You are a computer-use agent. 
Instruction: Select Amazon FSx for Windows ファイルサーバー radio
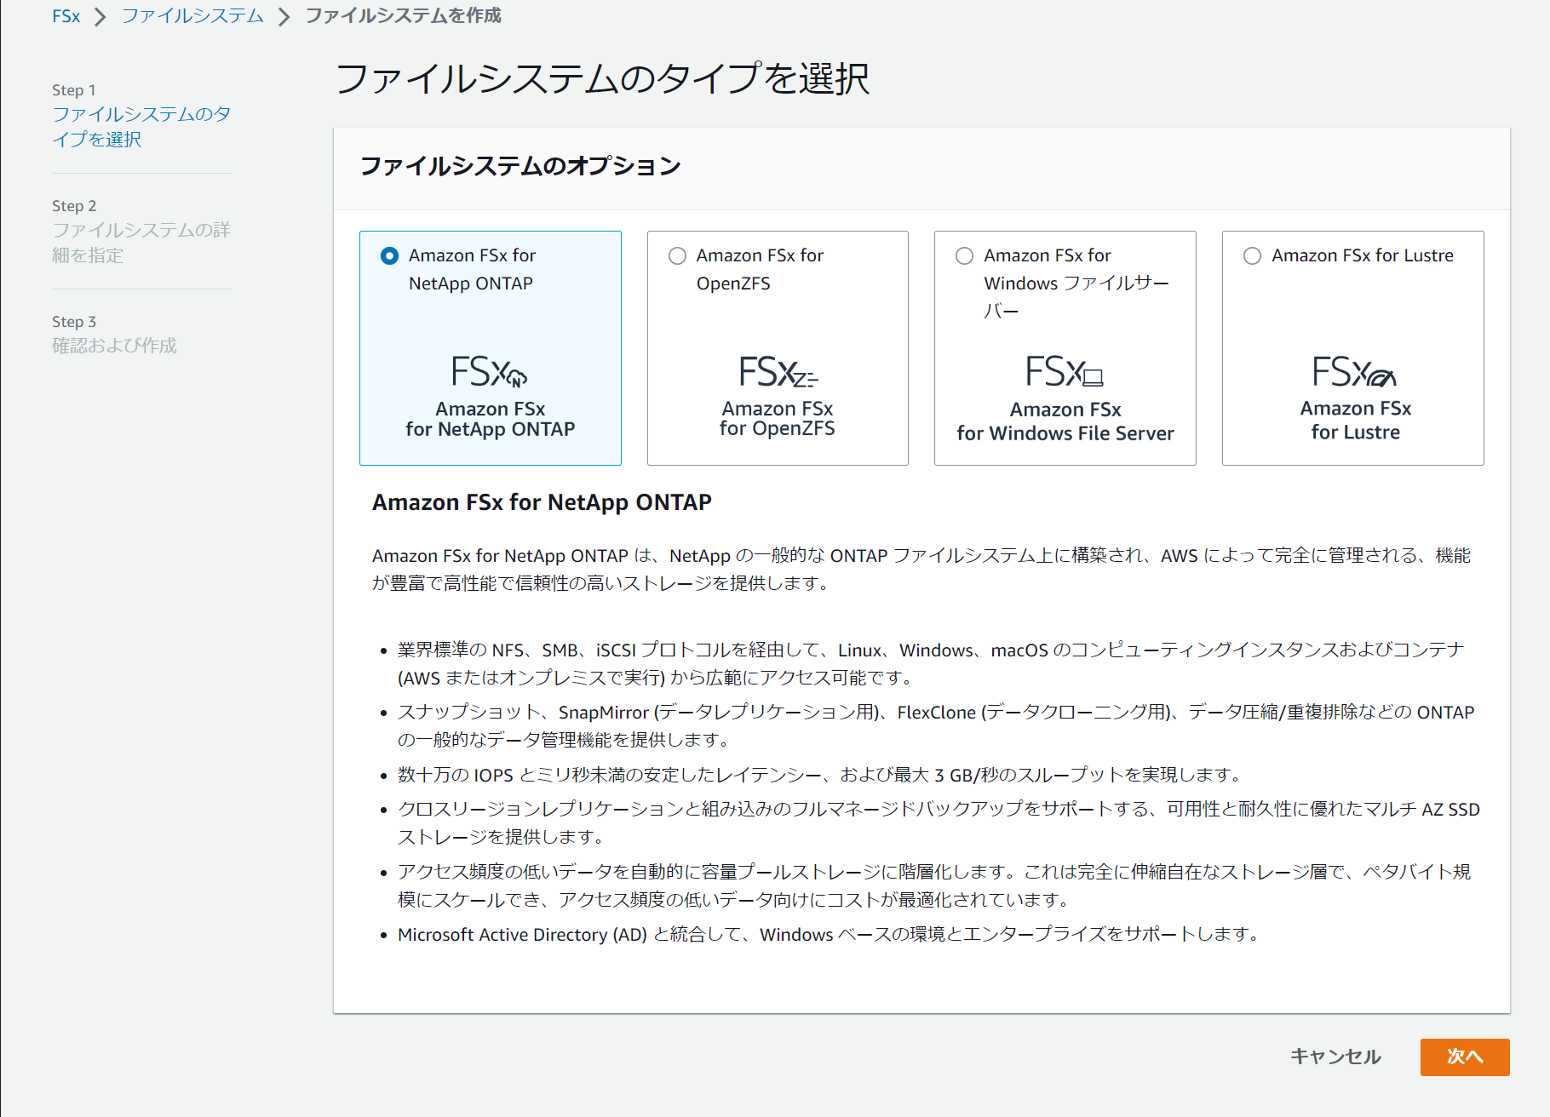(x=964, y=255)
